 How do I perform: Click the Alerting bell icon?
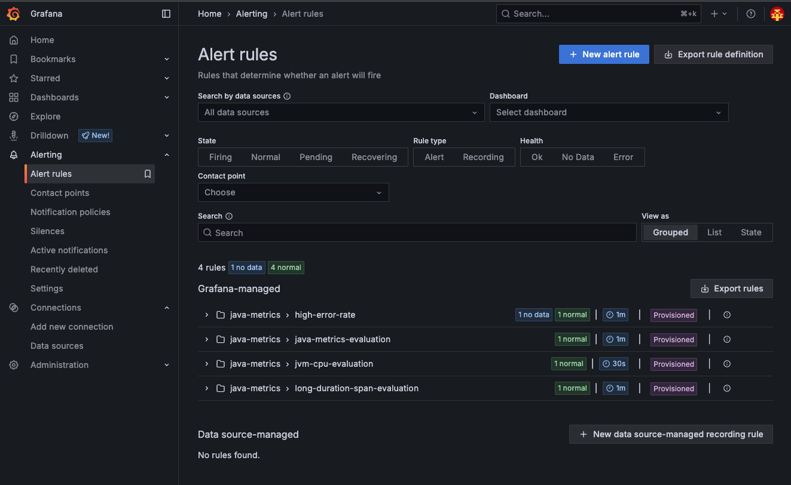[x=14, y=155]
